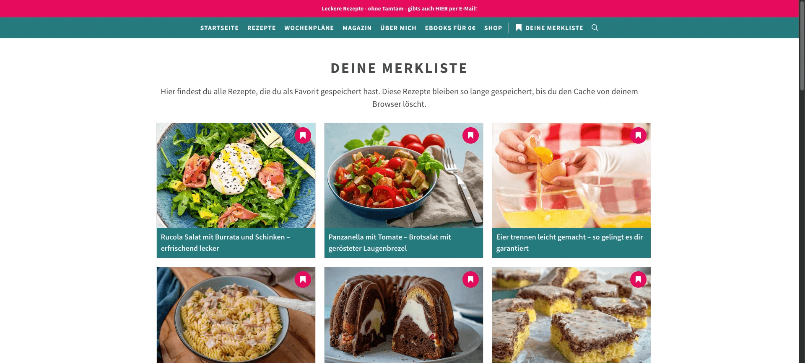Image resolution: width=805 pixels, height=363 pixels.
Task: Toggle bookmark on the chocolate bundt cake
Action: tap(470, 279)
